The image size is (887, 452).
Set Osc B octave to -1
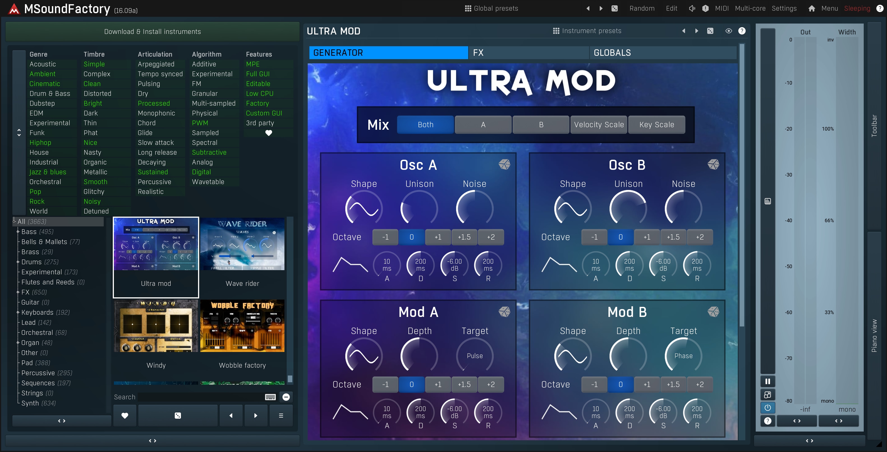coord(594,237)
